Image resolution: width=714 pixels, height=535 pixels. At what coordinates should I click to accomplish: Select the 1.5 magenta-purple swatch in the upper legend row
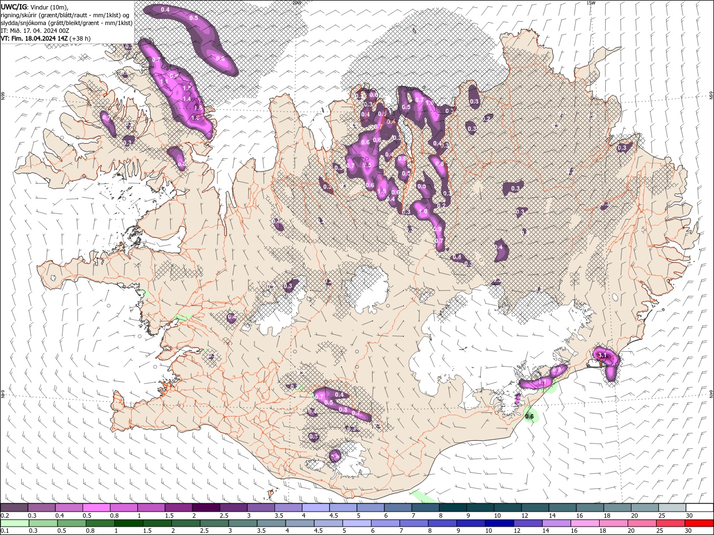pyautogui.click(x=178, y=508)
